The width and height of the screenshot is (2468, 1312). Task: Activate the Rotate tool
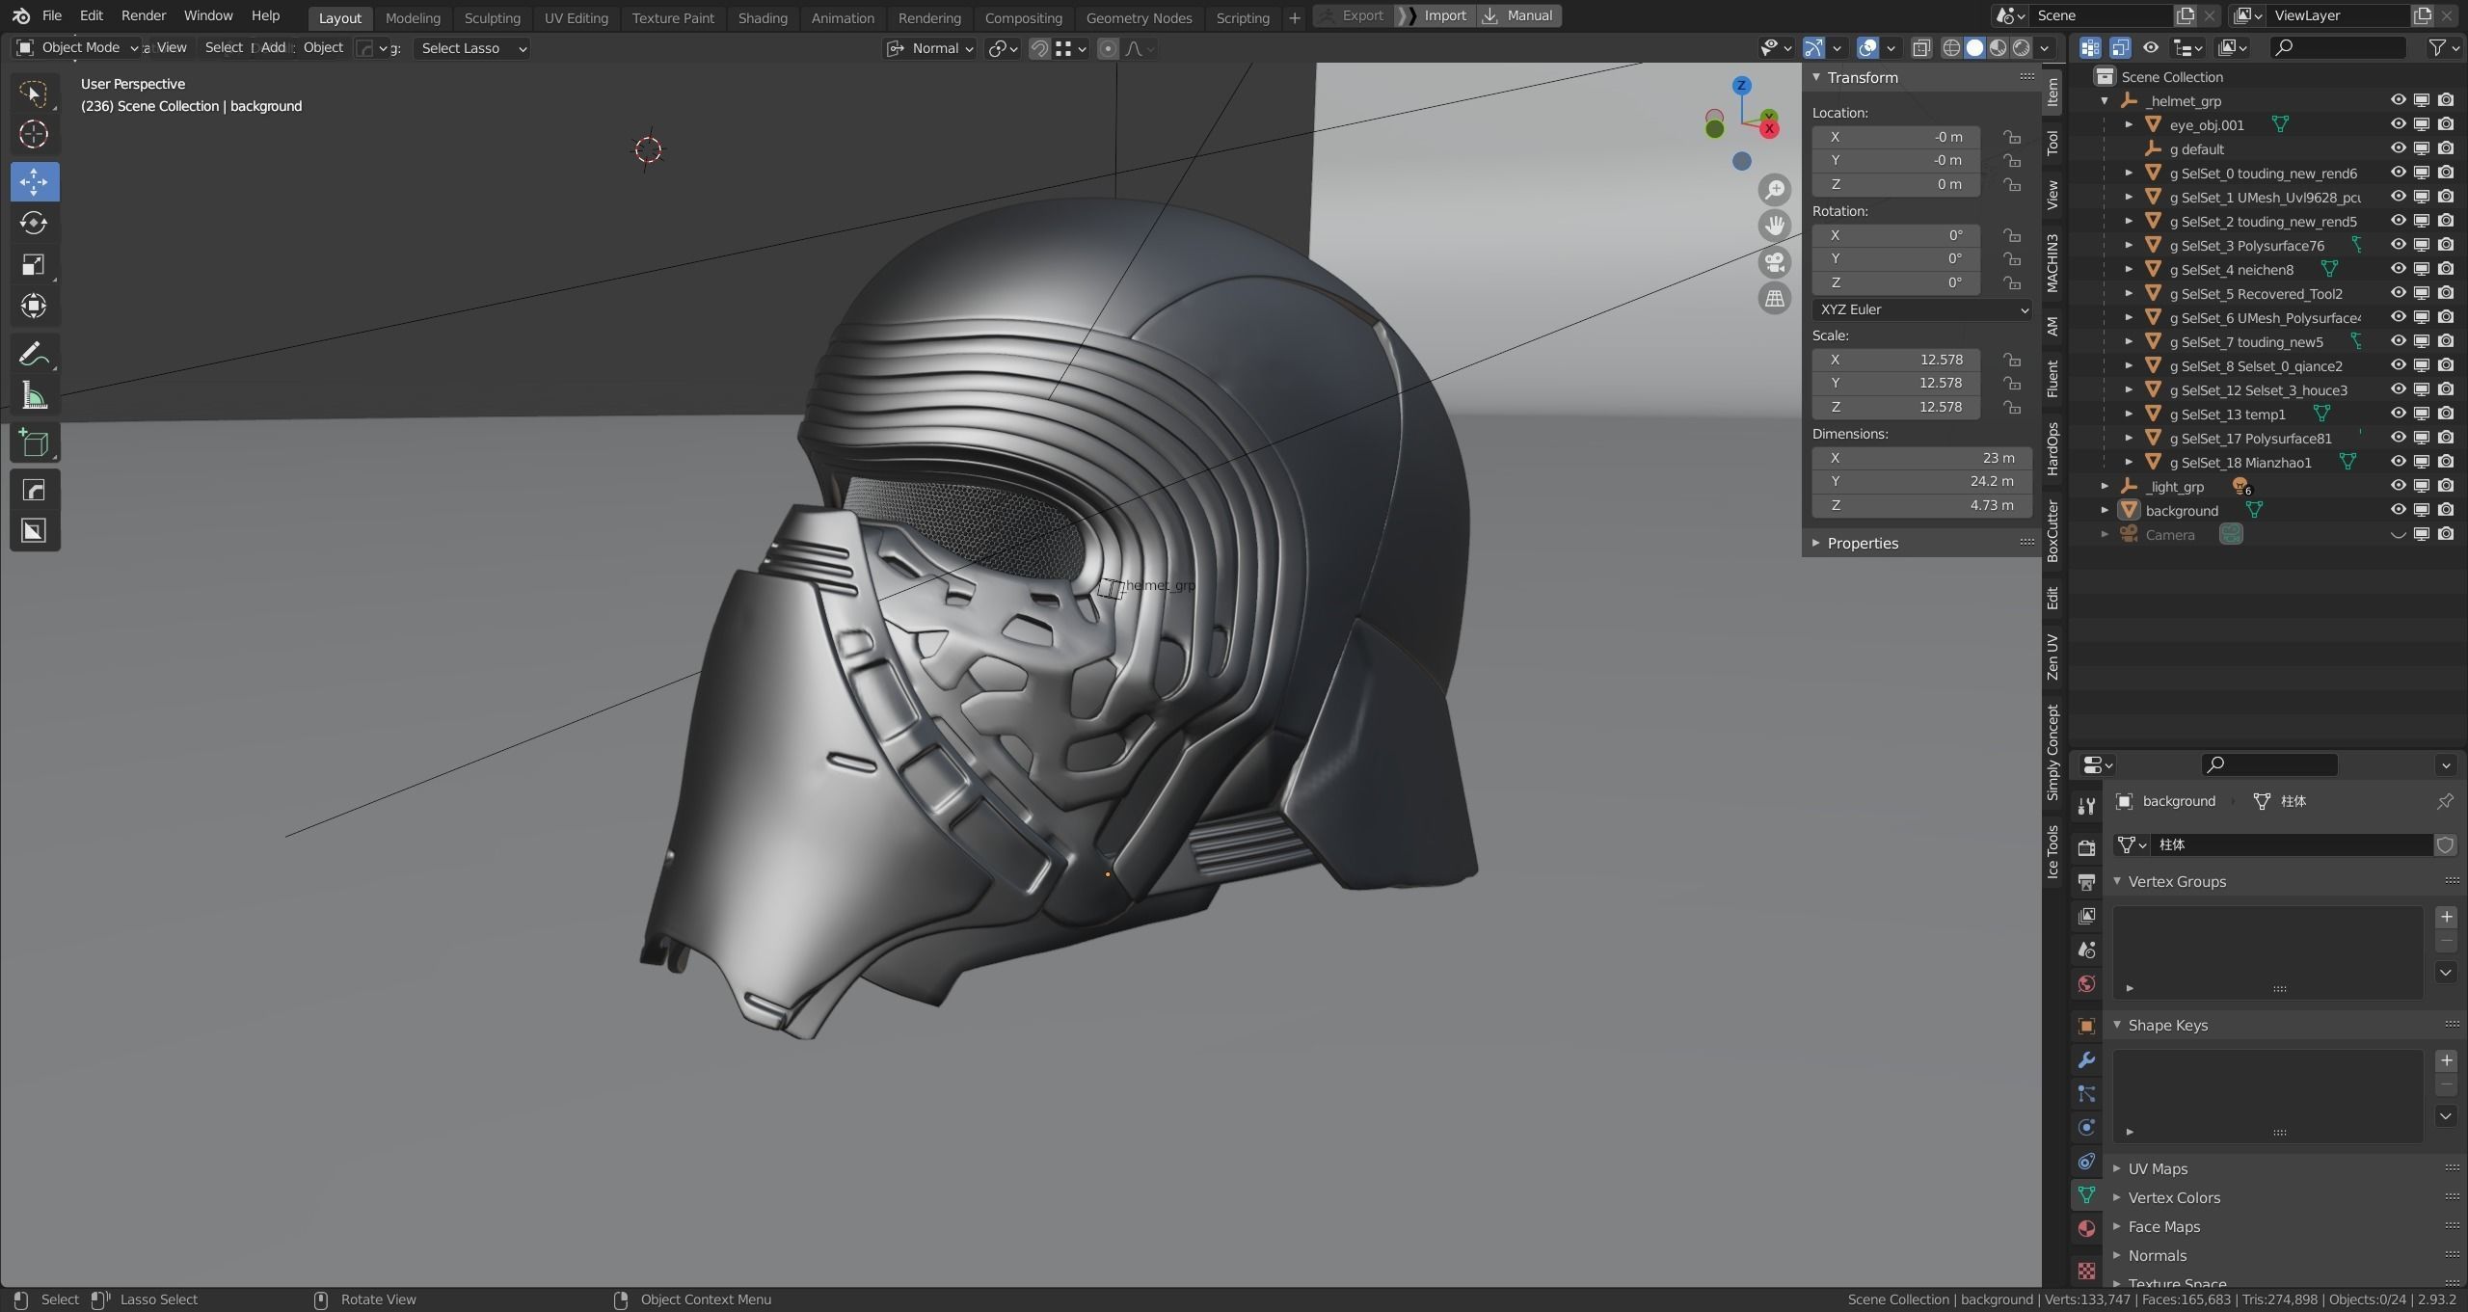point(34,223)
